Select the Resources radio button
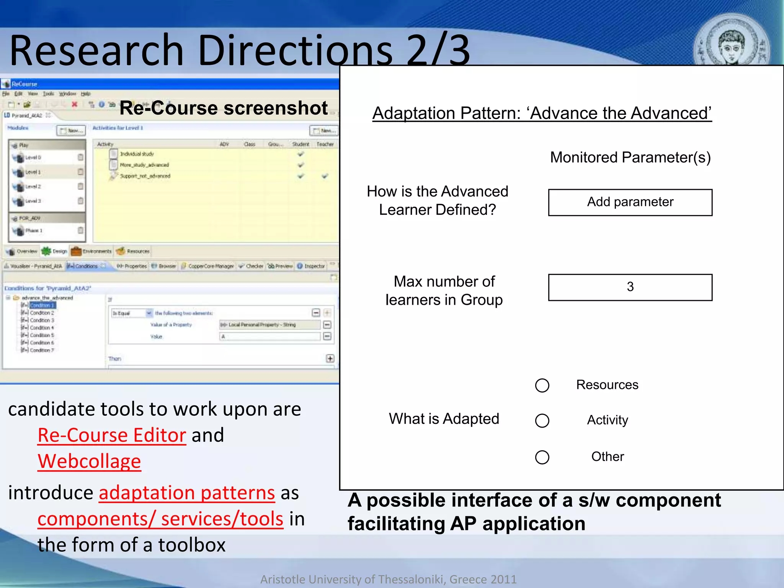 [x=542, y=385]
